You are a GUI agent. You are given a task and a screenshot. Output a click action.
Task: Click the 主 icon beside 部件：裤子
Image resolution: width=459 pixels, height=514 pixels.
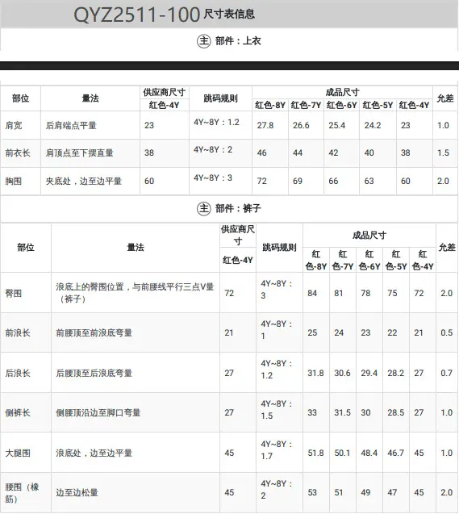pos(204,208)
